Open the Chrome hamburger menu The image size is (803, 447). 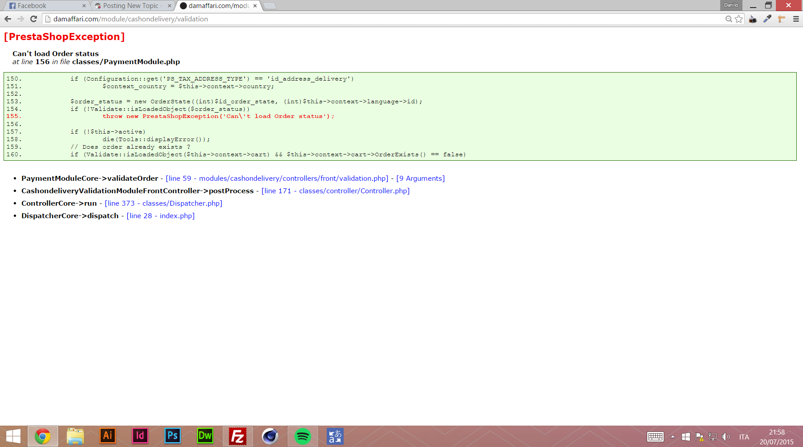pyautogui.click(x=796, y=19)
